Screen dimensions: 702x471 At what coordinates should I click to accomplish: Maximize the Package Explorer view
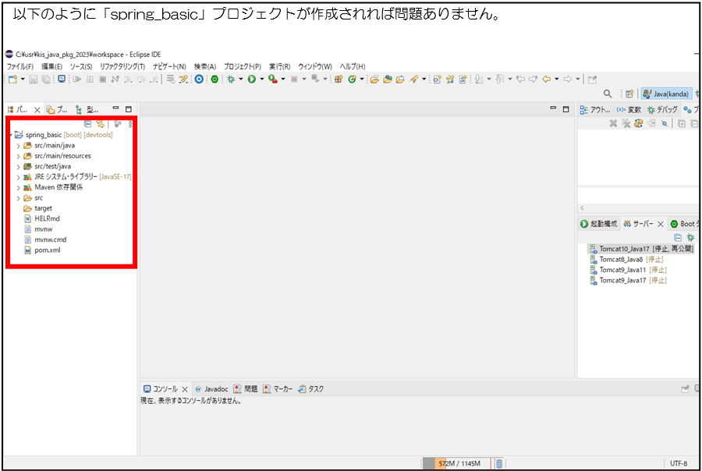129,109
